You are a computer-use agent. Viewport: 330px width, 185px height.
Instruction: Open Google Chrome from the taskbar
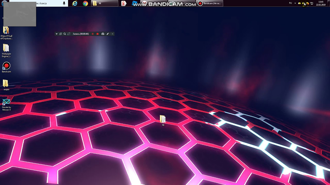coord(85,3)
